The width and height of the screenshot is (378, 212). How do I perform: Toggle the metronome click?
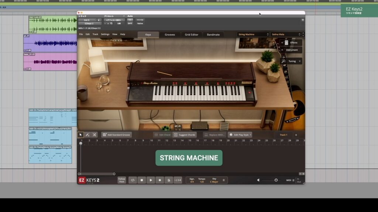tap(169, 180)
